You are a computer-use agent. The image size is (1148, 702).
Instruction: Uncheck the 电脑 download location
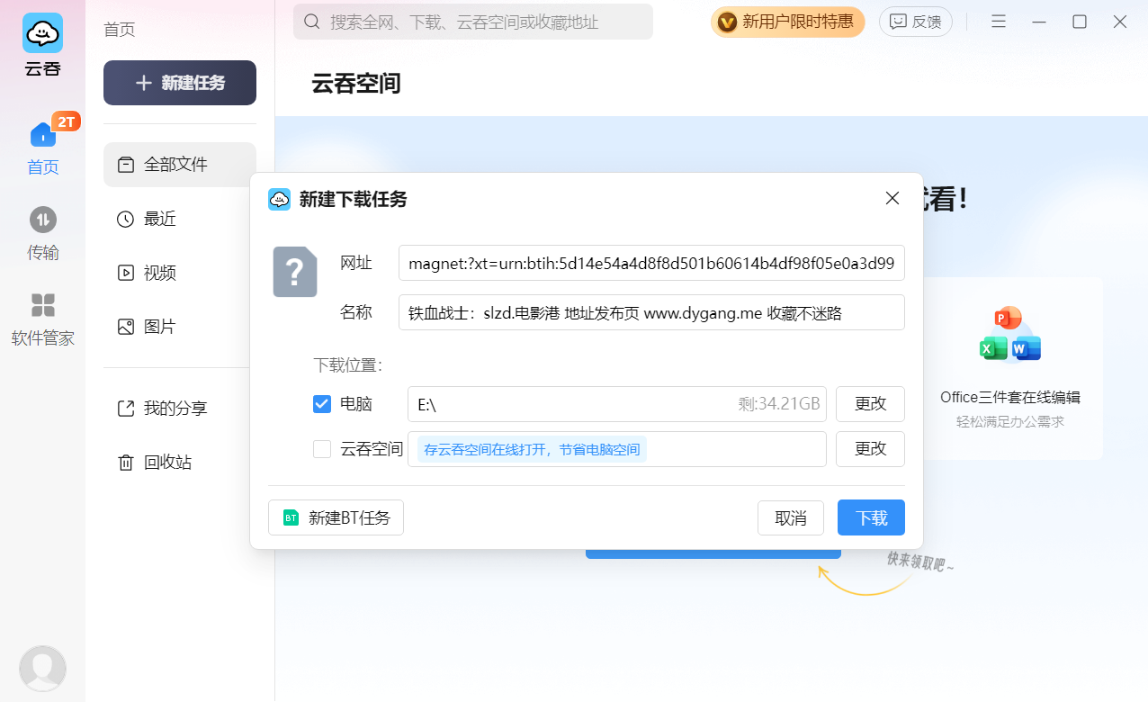(x=321, y=404)
